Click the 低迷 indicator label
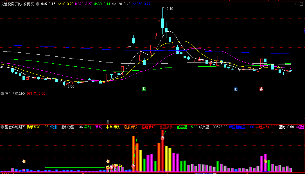The width and height of the screenshot is (305, 174). pos(55,127)
